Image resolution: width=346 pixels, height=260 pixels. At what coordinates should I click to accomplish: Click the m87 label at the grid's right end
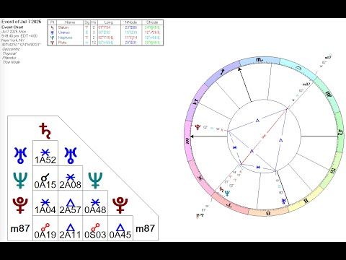(x=145, y=228)
